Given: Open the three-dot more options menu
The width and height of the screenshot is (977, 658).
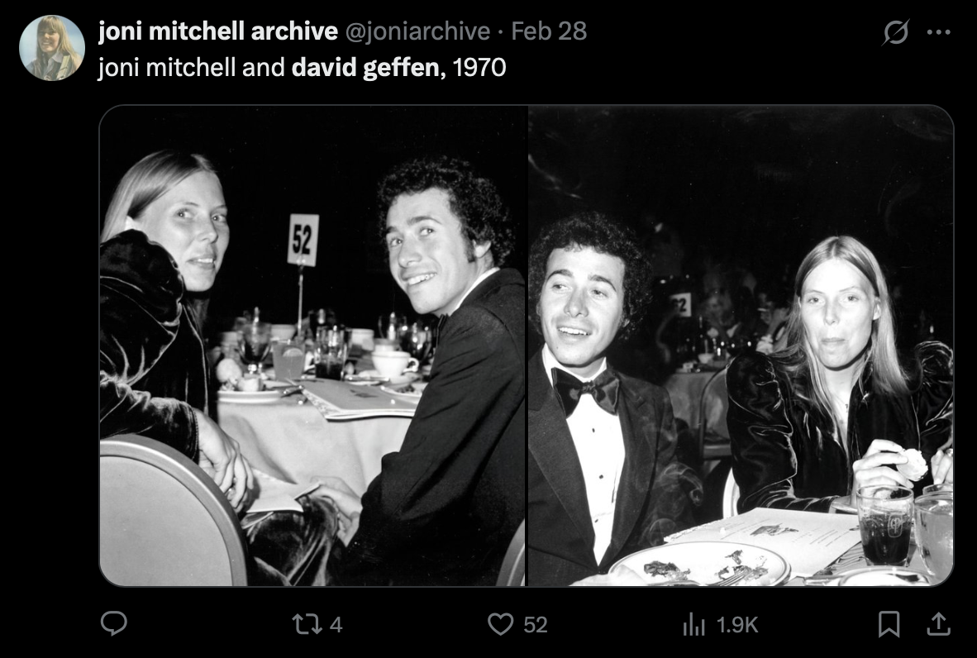Looking at the screenshot, I should pos(939,32).
